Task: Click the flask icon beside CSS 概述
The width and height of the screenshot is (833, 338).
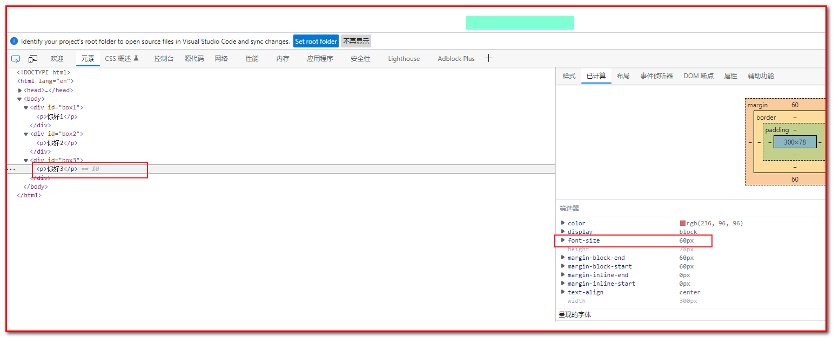Action: click(x=136, y=58)
